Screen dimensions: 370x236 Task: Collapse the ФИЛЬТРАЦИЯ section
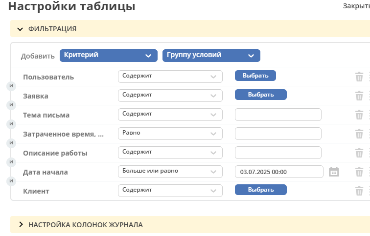[x=20, y=29]
